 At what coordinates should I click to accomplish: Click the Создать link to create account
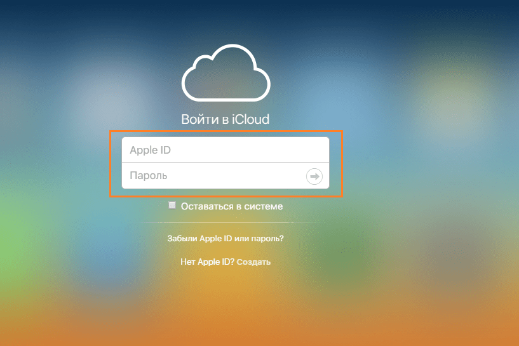[x=253, y=262]
